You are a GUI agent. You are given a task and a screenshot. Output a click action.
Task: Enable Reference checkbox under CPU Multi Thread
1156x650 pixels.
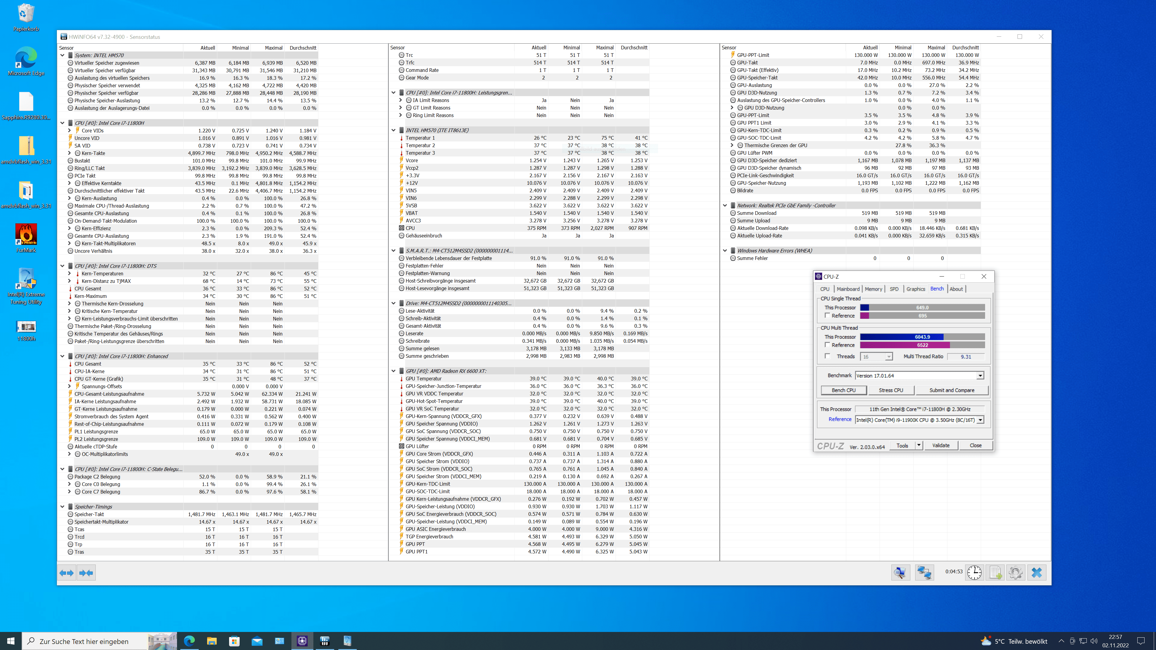pos(827,345)
